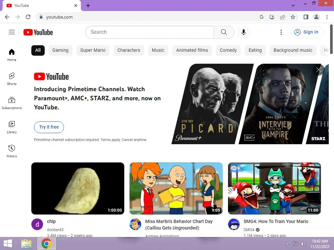
Task: Open SMG4 channel avatar
Action: [x=234, y=224]
